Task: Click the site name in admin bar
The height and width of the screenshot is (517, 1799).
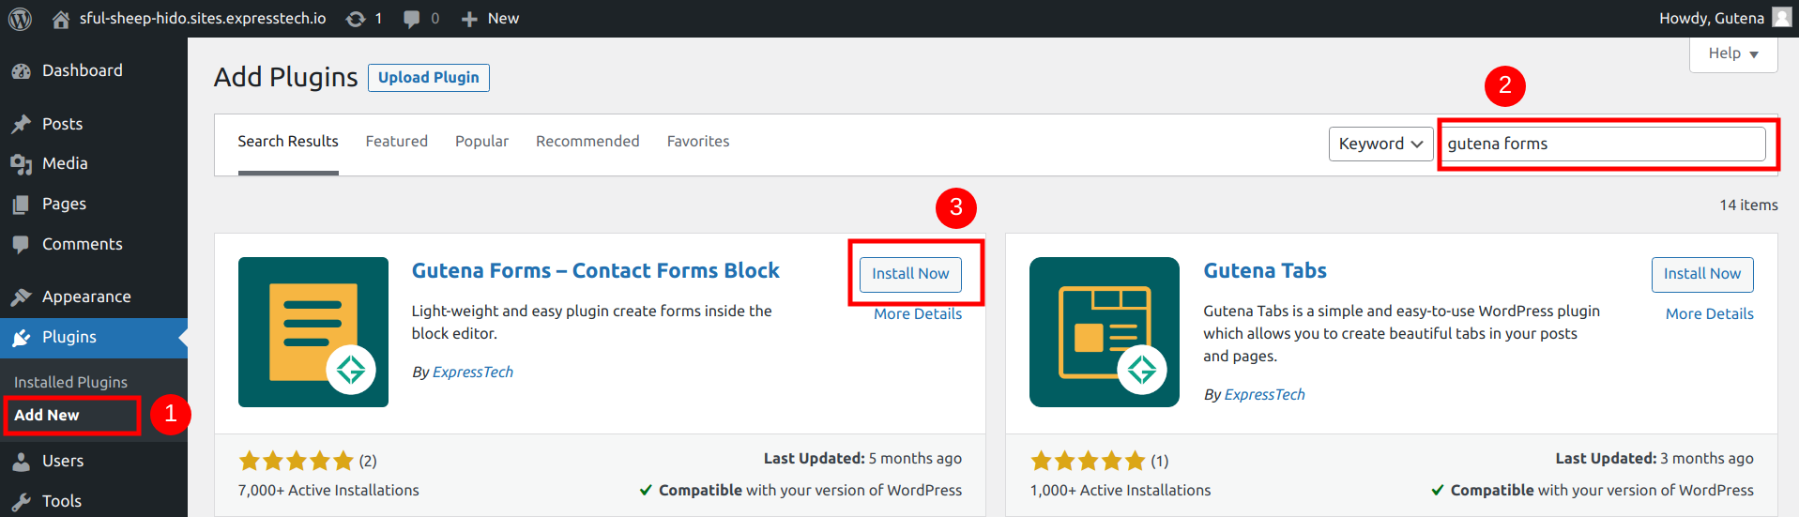Action: (x=203, y=19)
